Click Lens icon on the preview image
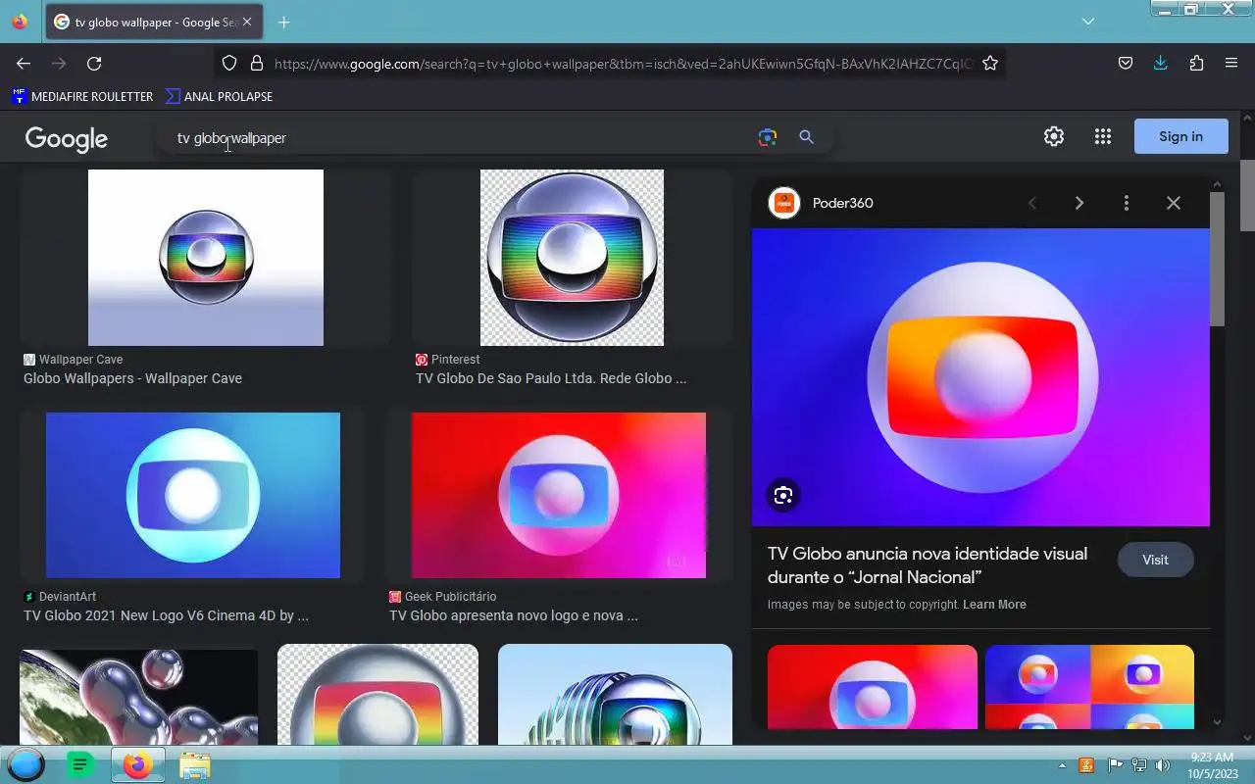 pos(782,495)
